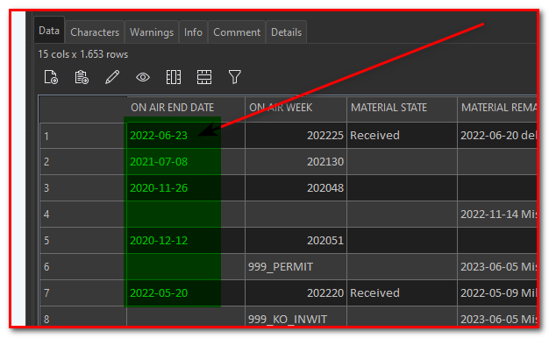Click the week cell 202130
The height and width of the screenshot is (338, 549).
coord(296,162)
